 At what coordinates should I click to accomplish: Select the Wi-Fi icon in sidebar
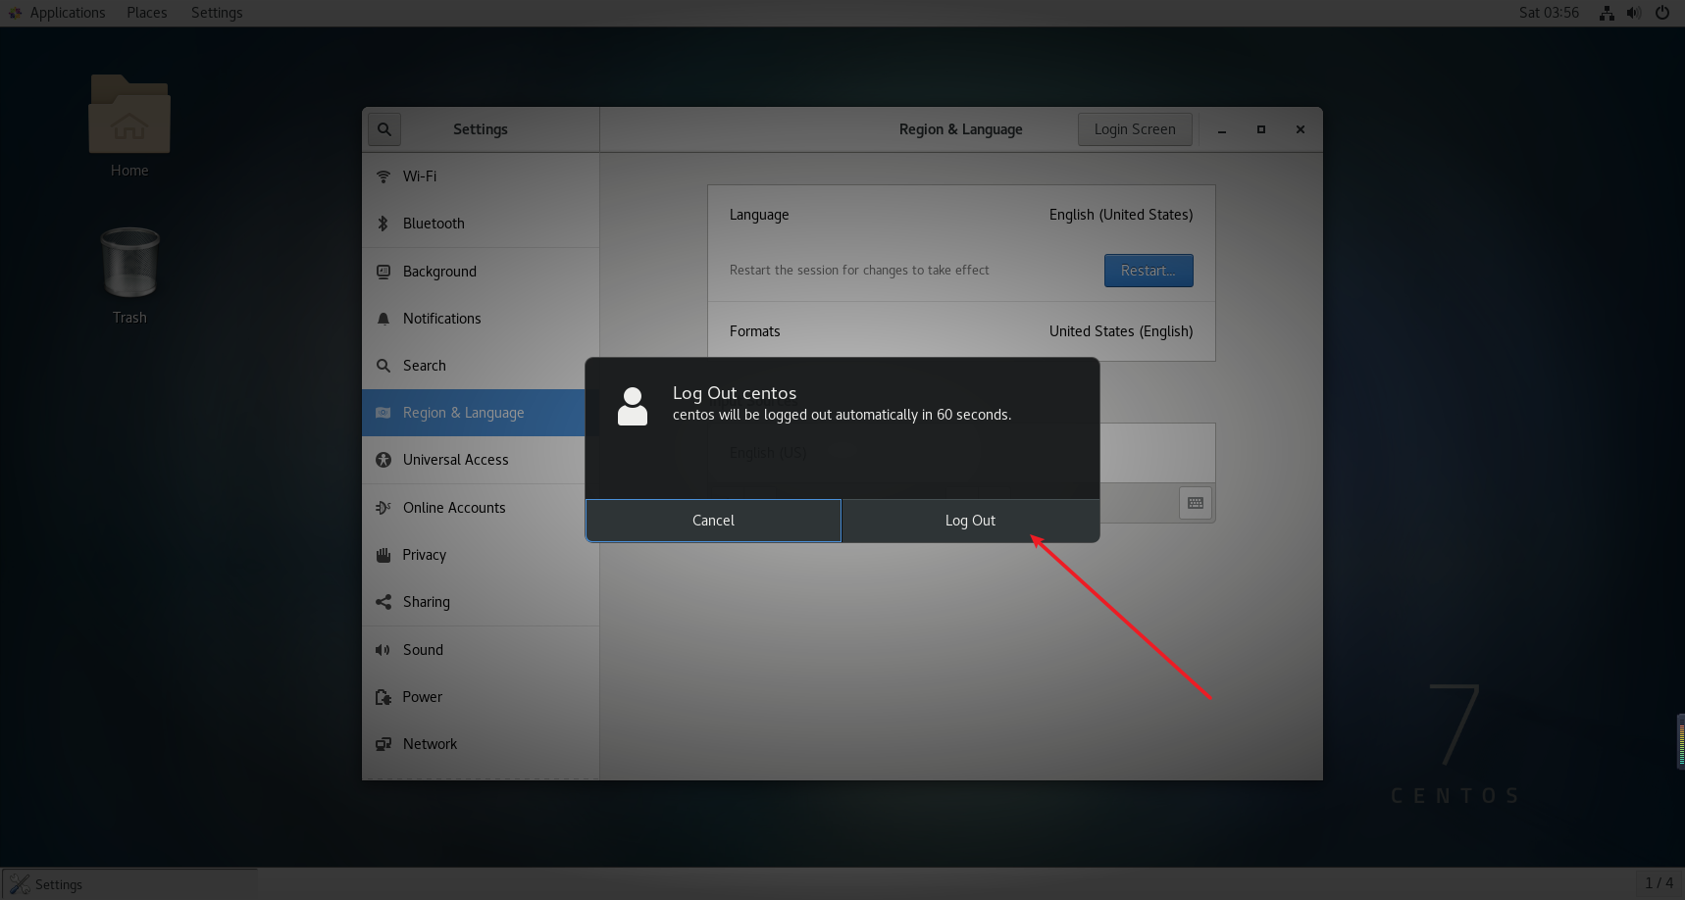[383, 176]
